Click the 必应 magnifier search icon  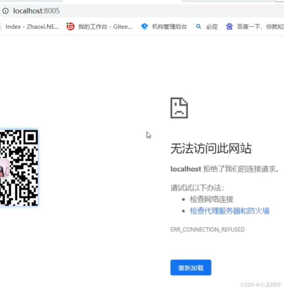click(x=198, y=27)
